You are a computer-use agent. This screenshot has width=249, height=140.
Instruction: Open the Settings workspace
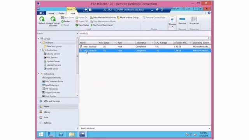click(x=58, y=123)
